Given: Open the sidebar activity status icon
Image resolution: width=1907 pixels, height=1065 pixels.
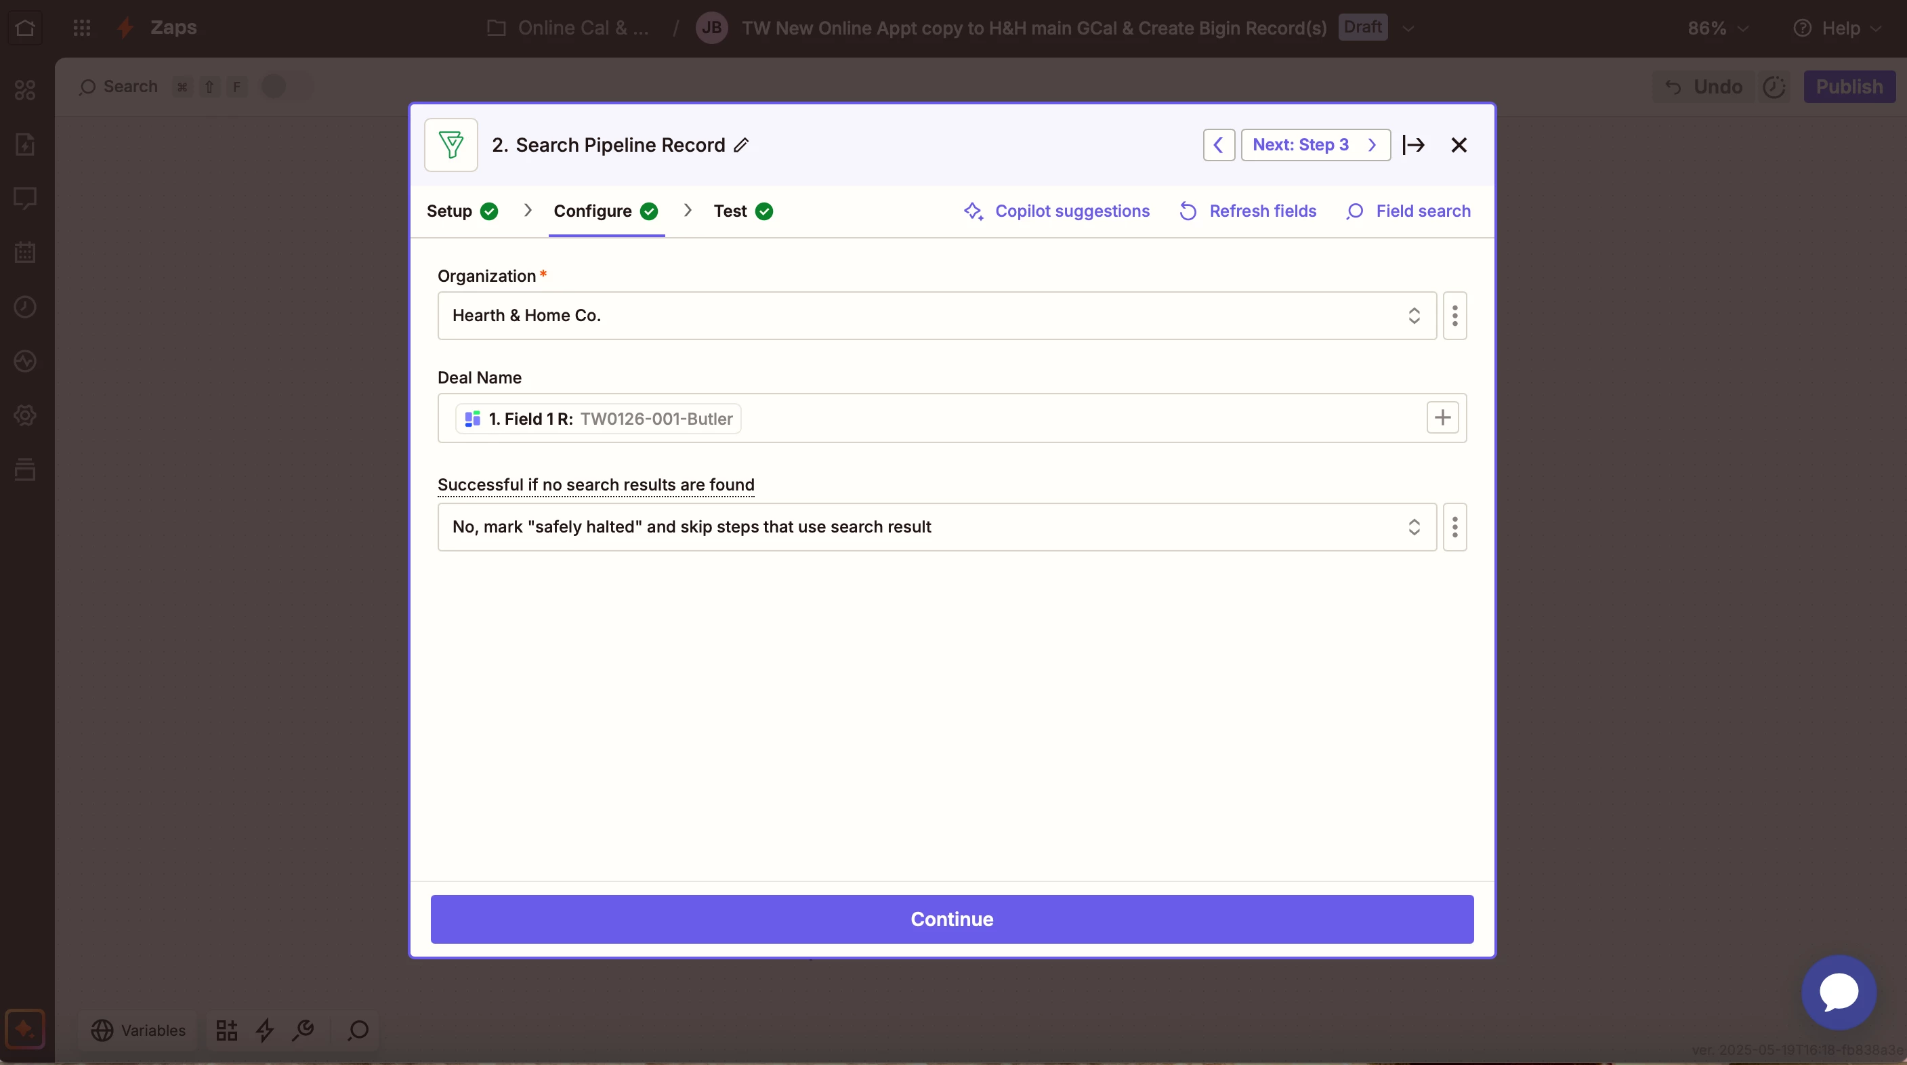Looking at the screenshot, I should [x=25, y=361].
